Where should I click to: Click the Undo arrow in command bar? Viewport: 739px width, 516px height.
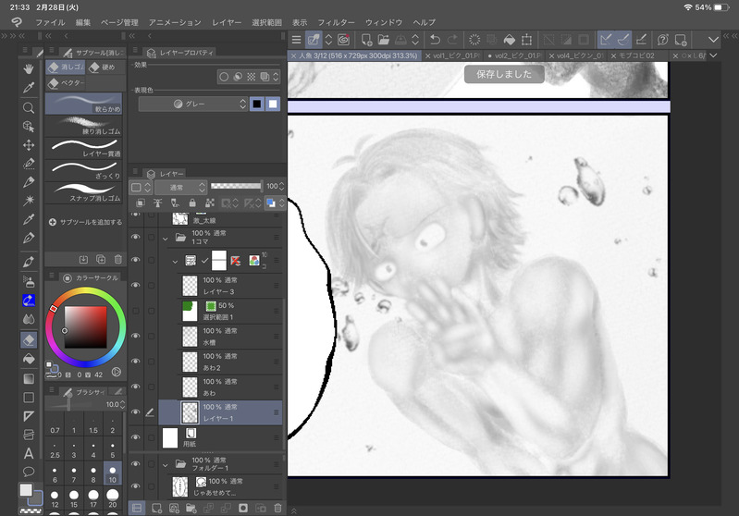[x=435, y=40]
